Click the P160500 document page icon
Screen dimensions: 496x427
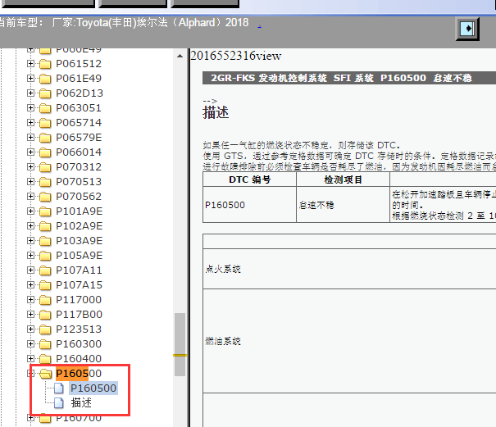[x=59, y=388]
